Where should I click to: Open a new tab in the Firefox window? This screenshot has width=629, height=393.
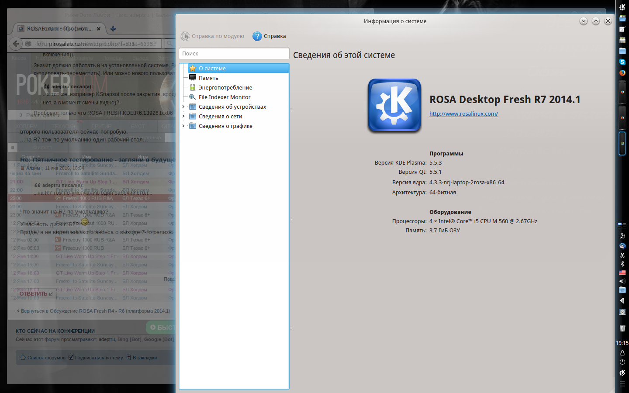coord(113,29)
